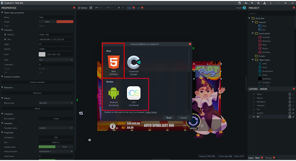Click the export dialog vertical scrollbar
The width and height of the screenshot is (296, 161).
pos(189,61)
